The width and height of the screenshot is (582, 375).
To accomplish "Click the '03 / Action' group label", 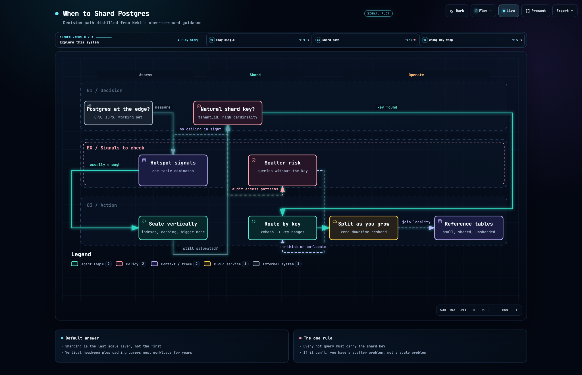I will (102, 205).
